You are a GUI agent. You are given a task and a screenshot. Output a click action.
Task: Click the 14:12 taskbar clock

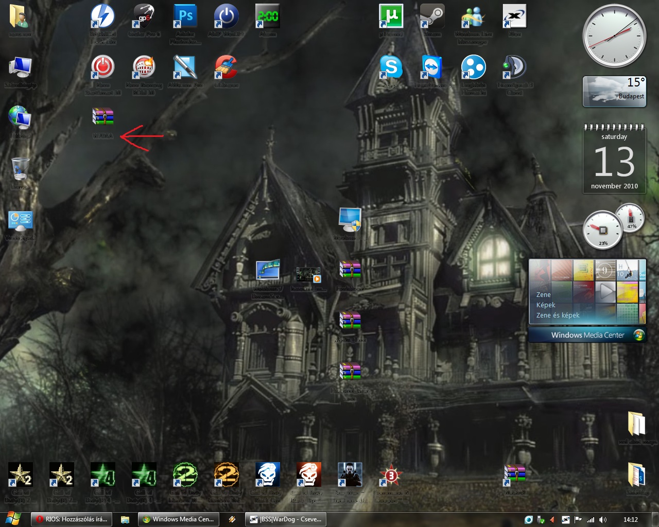pos(631,519)
